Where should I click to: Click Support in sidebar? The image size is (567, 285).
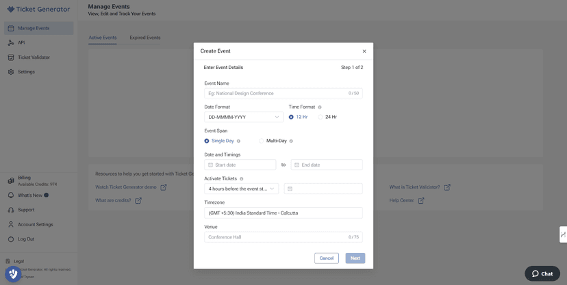pyautogui.click(x=26, y=210)
